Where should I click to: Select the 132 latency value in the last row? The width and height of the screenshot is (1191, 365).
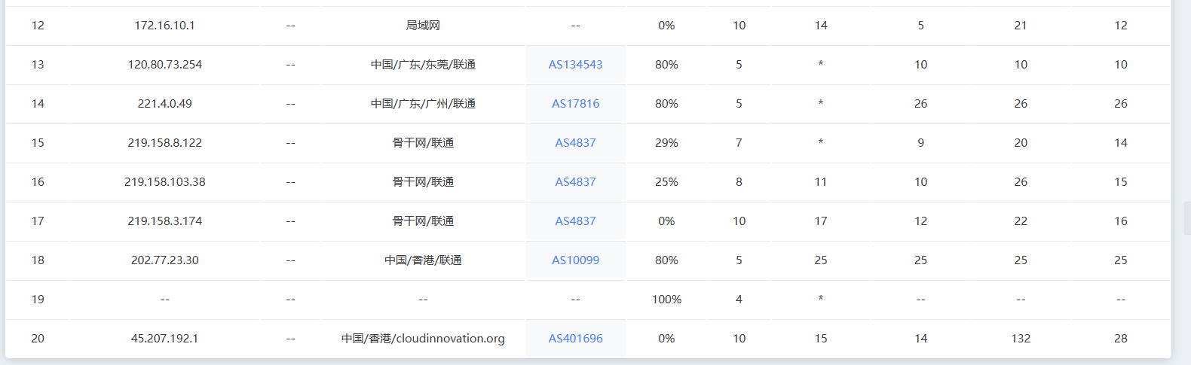pyautogui.click(x=1021, y=339)
